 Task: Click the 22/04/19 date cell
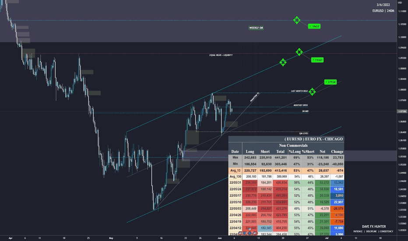tap(235, 222)
